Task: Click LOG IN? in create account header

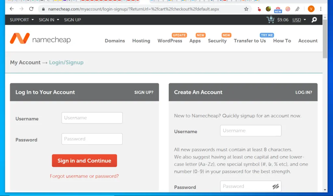Action: point(304,92)
